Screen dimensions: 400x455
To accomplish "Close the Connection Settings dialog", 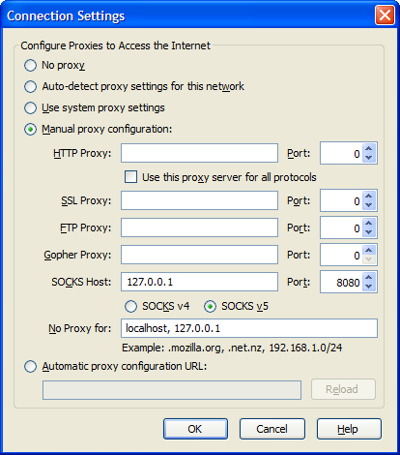I will pyautogui.click(x=385, y=15).
